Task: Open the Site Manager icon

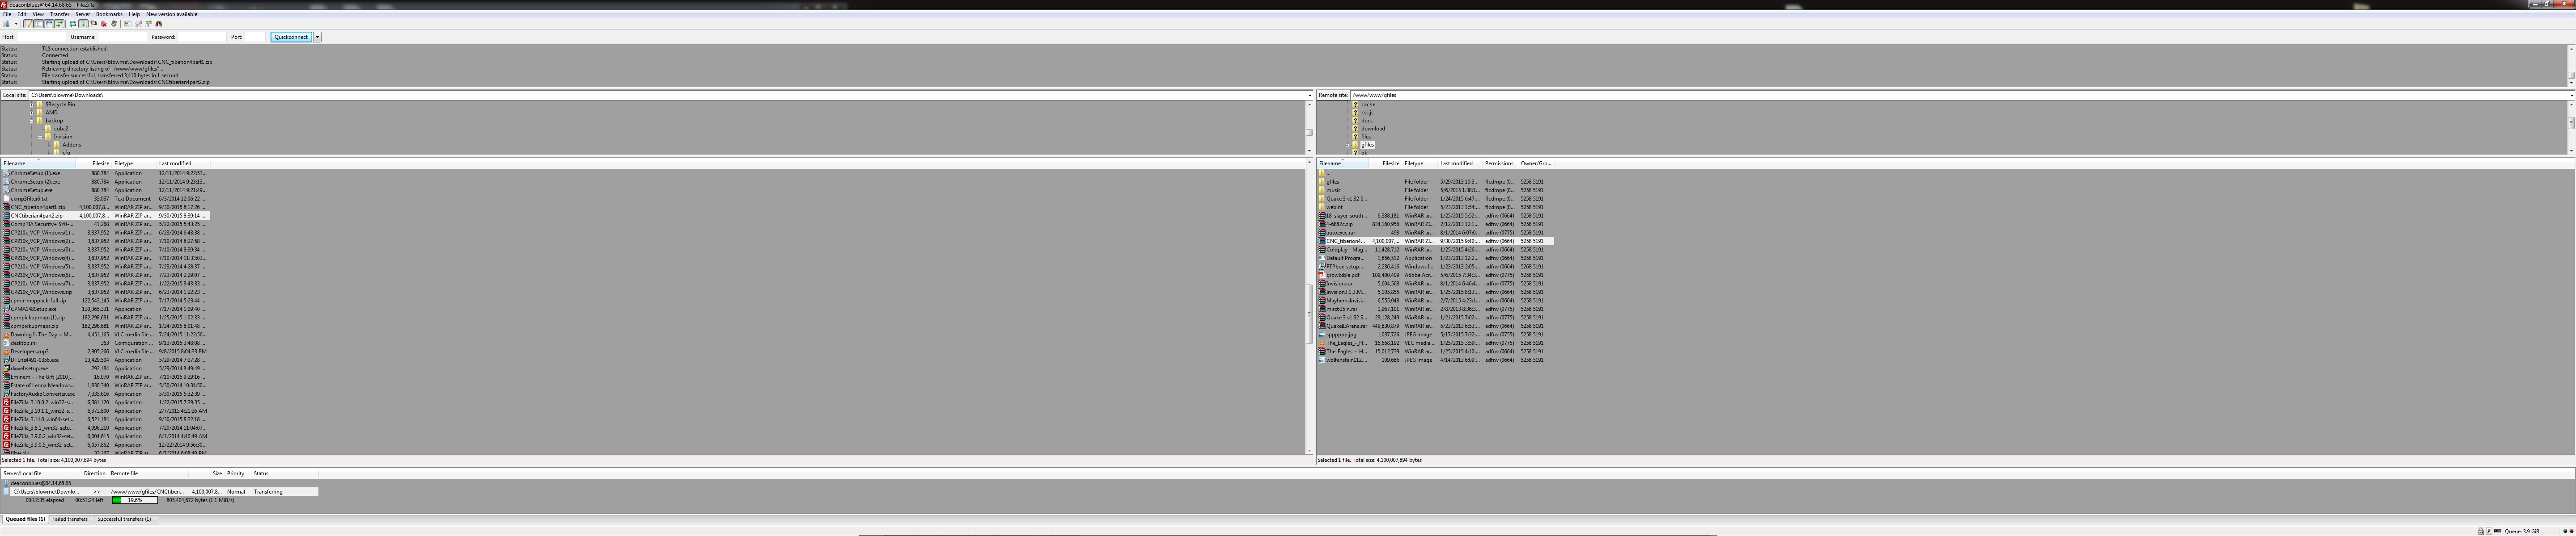Action: pos(6,24)
